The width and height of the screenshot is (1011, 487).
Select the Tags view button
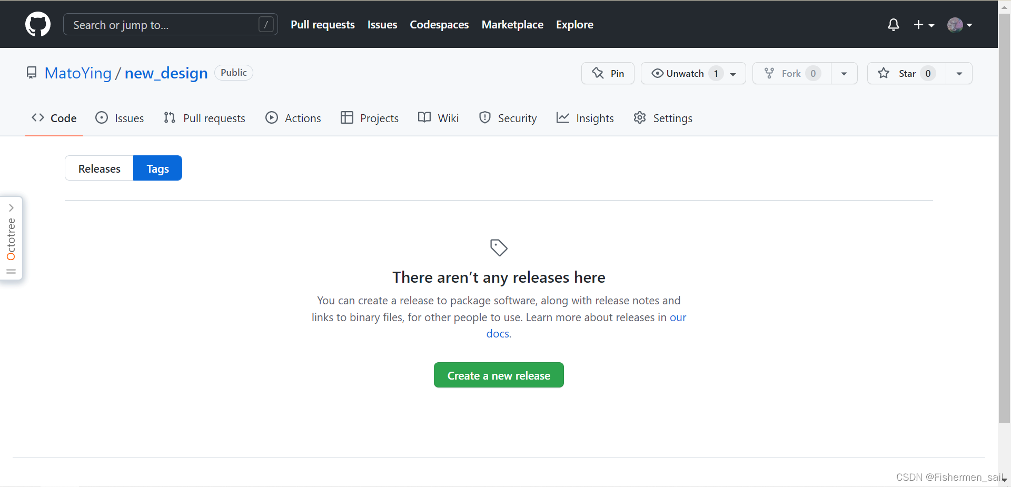coord(157,168)
